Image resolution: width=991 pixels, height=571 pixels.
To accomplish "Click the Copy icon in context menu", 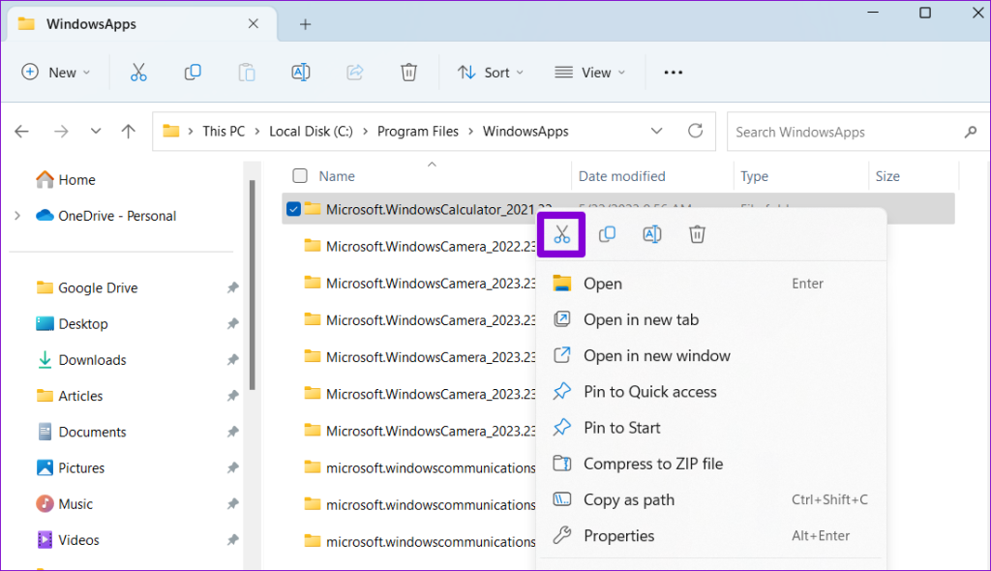I will (x=607, y=234).
